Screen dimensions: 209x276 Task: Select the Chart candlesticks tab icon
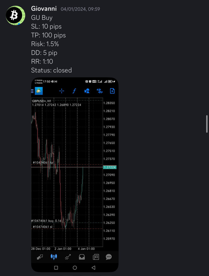click(54, 257)
